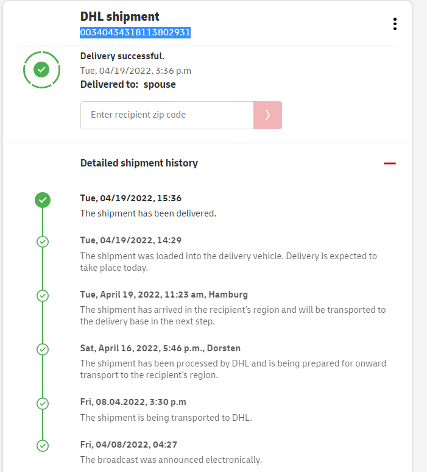This screenshot has width=427, height=472.
Task: Click the solid green delivered checkmark marker
Action: pyautogui.click(x=43, y=200)
